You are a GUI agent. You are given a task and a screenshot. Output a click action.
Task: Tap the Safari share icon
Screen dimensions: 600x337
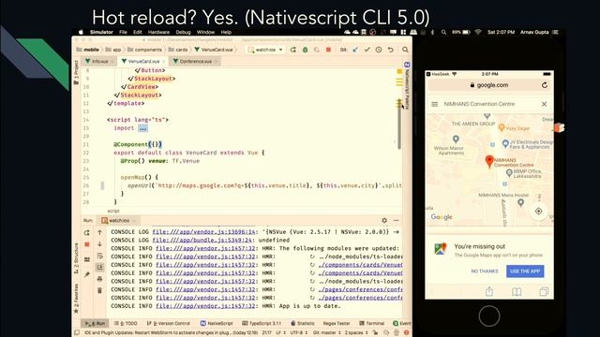tap(489, 292)
